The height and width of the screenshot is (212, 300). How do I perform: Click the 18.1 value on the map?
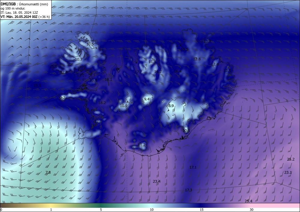(x=108, y=79)
